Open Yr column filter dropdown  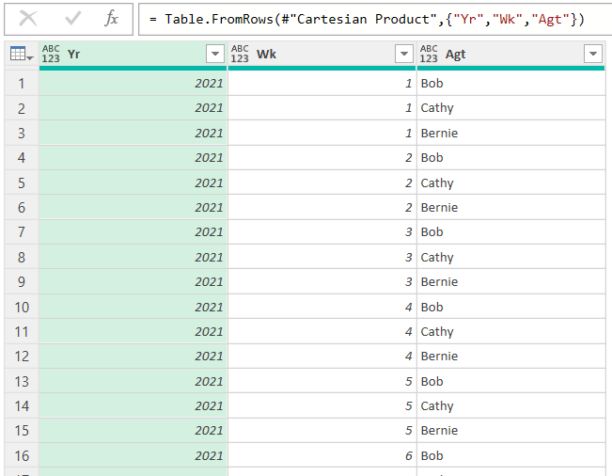[x=215, y=54]
